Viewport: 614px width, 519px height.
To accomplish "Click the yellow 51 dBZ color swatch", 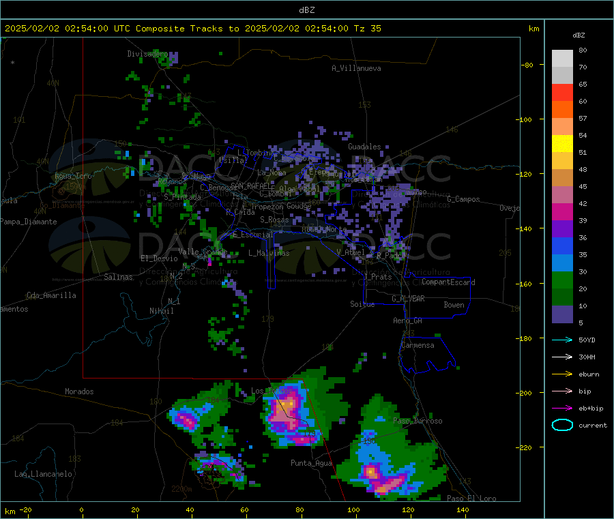I will [562, 144].
